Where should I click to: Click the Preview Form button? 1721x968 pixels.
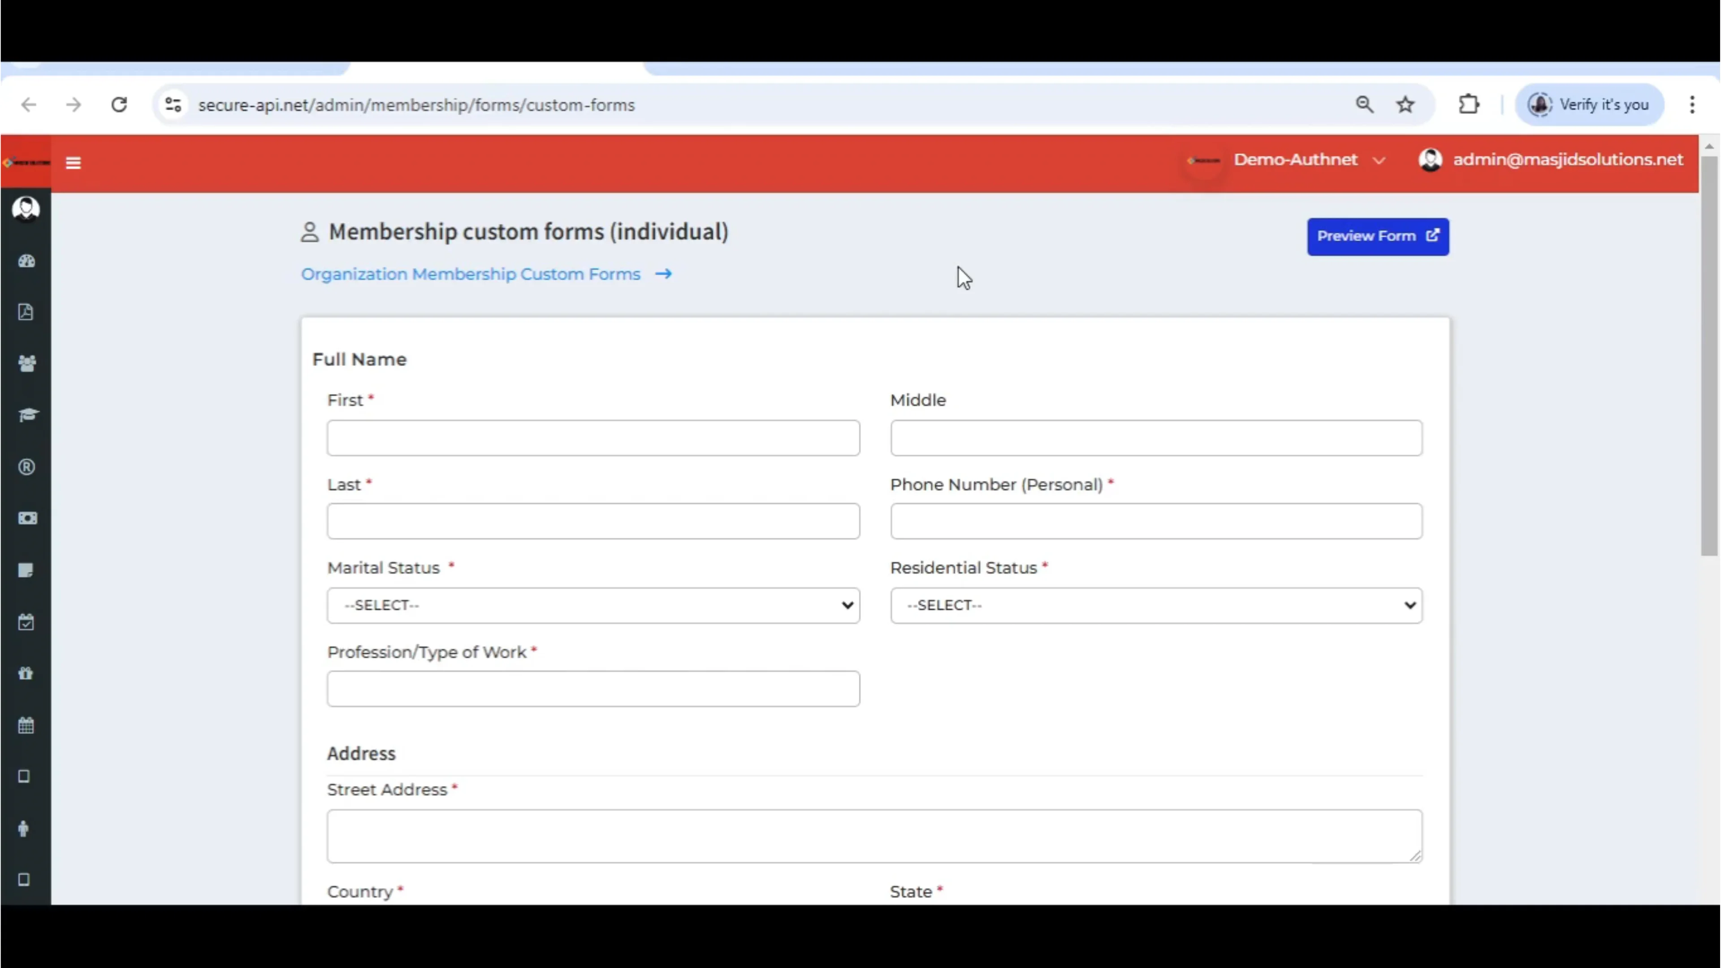pos(1378,237)
